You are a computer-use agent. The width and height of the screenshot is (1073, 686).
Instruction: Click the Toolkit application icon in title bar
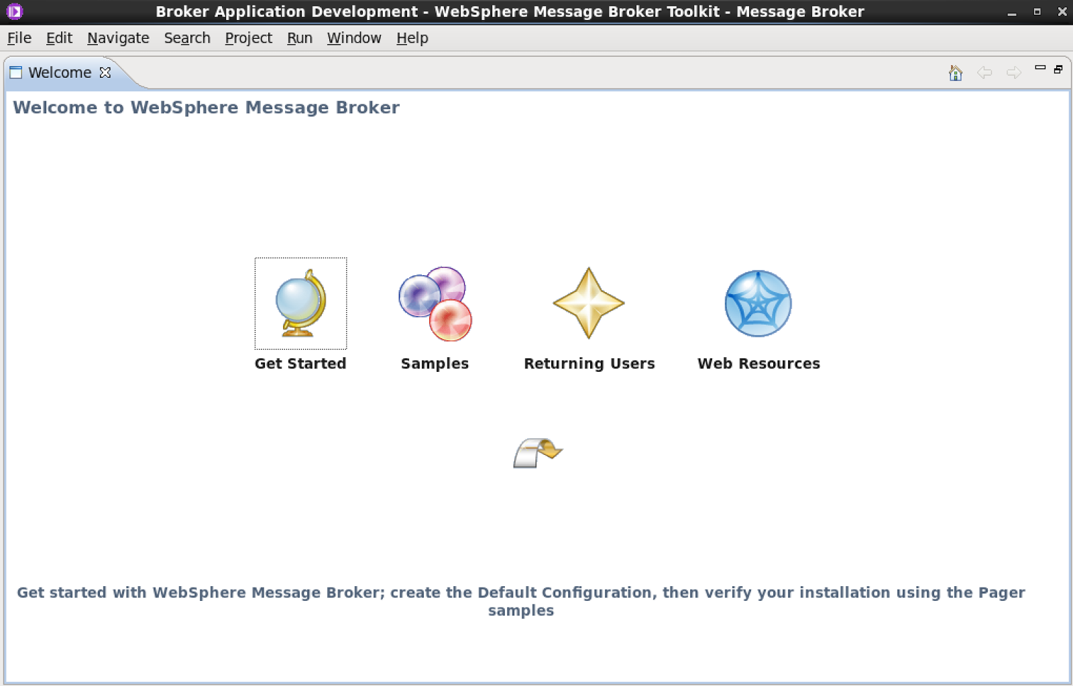15,11
